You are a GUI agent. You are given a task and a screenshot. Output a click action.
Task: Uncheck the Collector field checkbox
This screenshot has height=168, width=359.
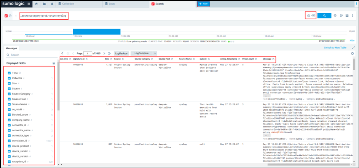tap(10, 78)
